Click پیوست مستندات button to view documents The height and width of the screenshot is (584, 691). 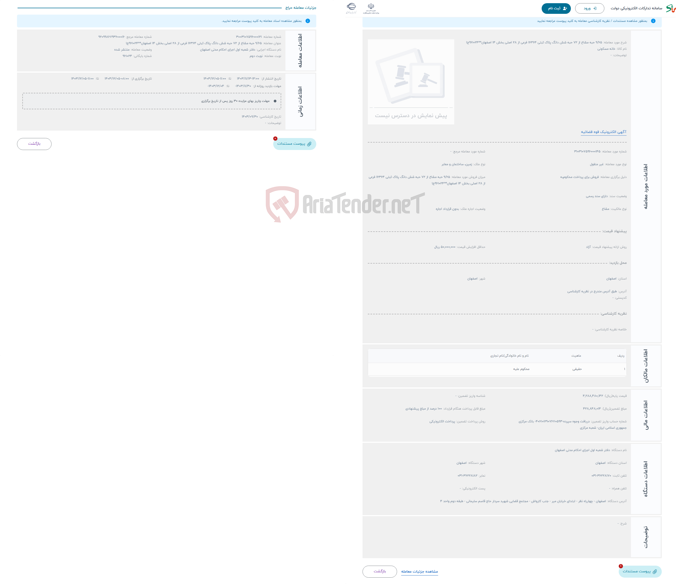[x=295, y=144]
